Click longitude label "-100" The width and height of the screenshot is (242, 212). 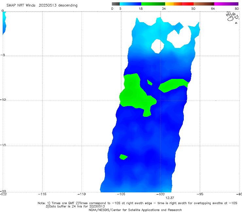161,194
